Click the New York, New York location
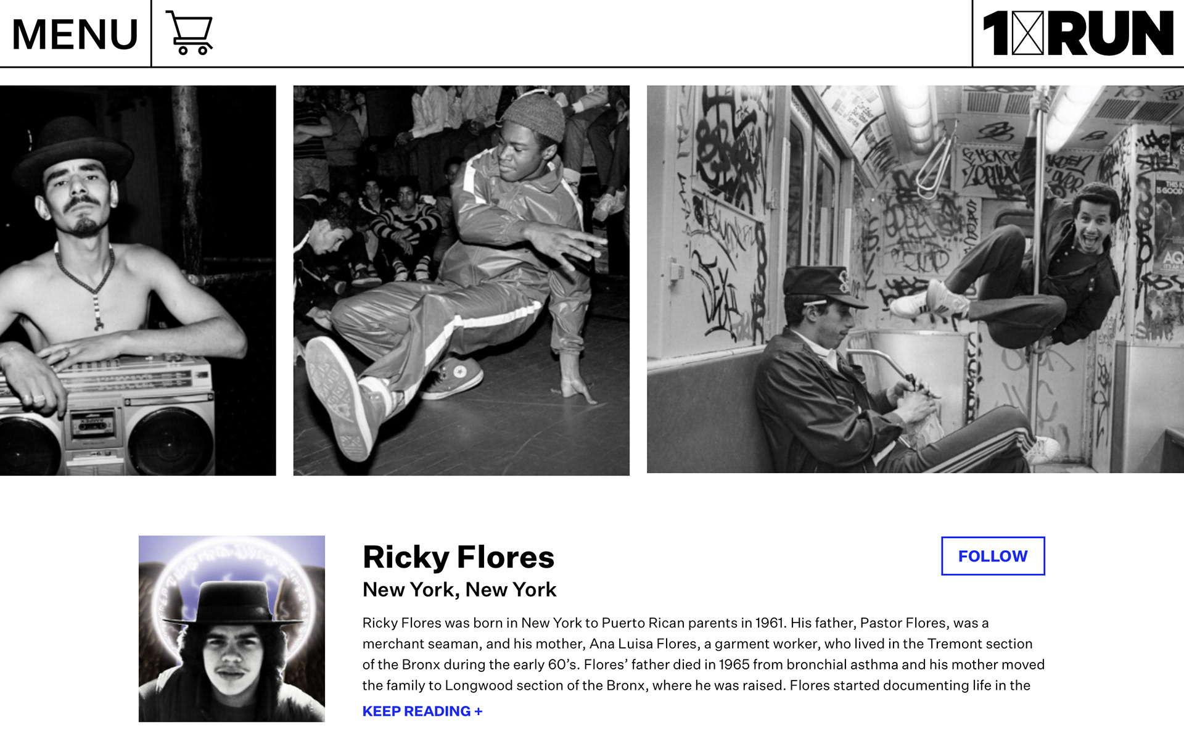This screenshot has width=1184, height=749. pyautogui.click(x=459, y=590)
